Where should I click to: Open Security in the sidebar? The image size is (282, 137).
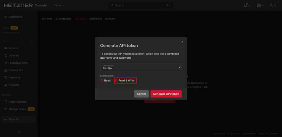coord(19,119)
